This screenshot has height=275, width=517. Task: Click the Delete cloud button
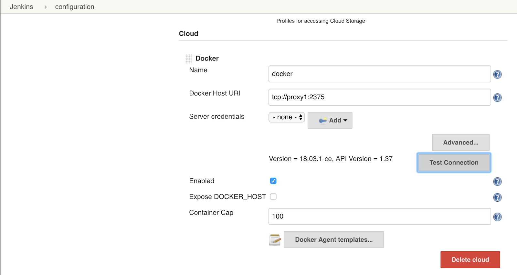[x=470, y=260]
